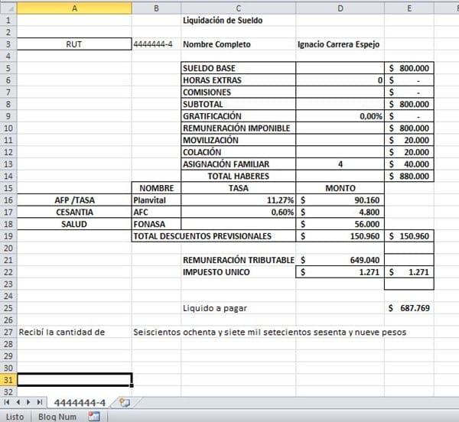This screenshot has width=459, height=422.
Task: Select the $ 687.769 líquido a pagar cell
Action: [x=409, y=308]
